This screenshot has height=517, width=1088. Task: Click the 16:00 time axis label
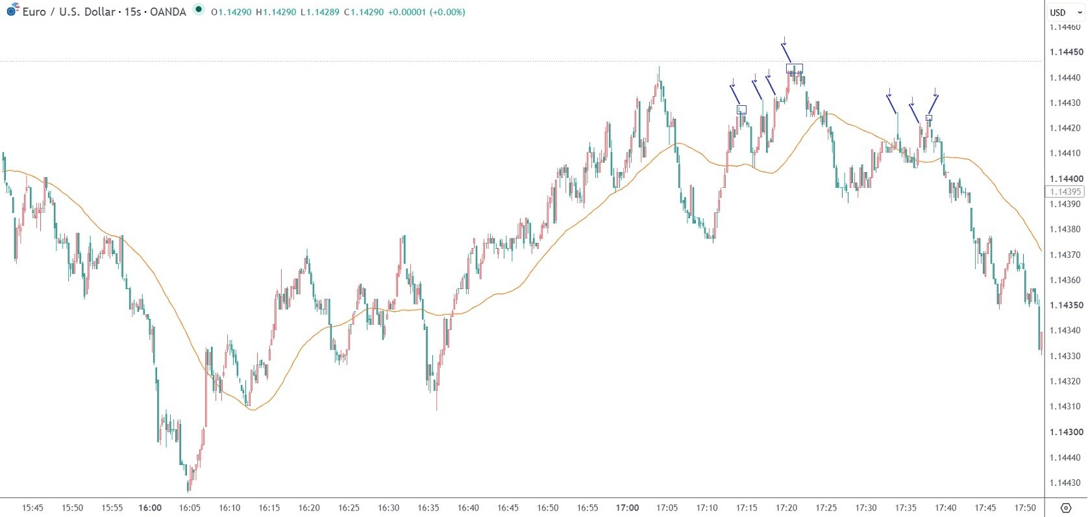pyautogui.click(x=150, y=508)
